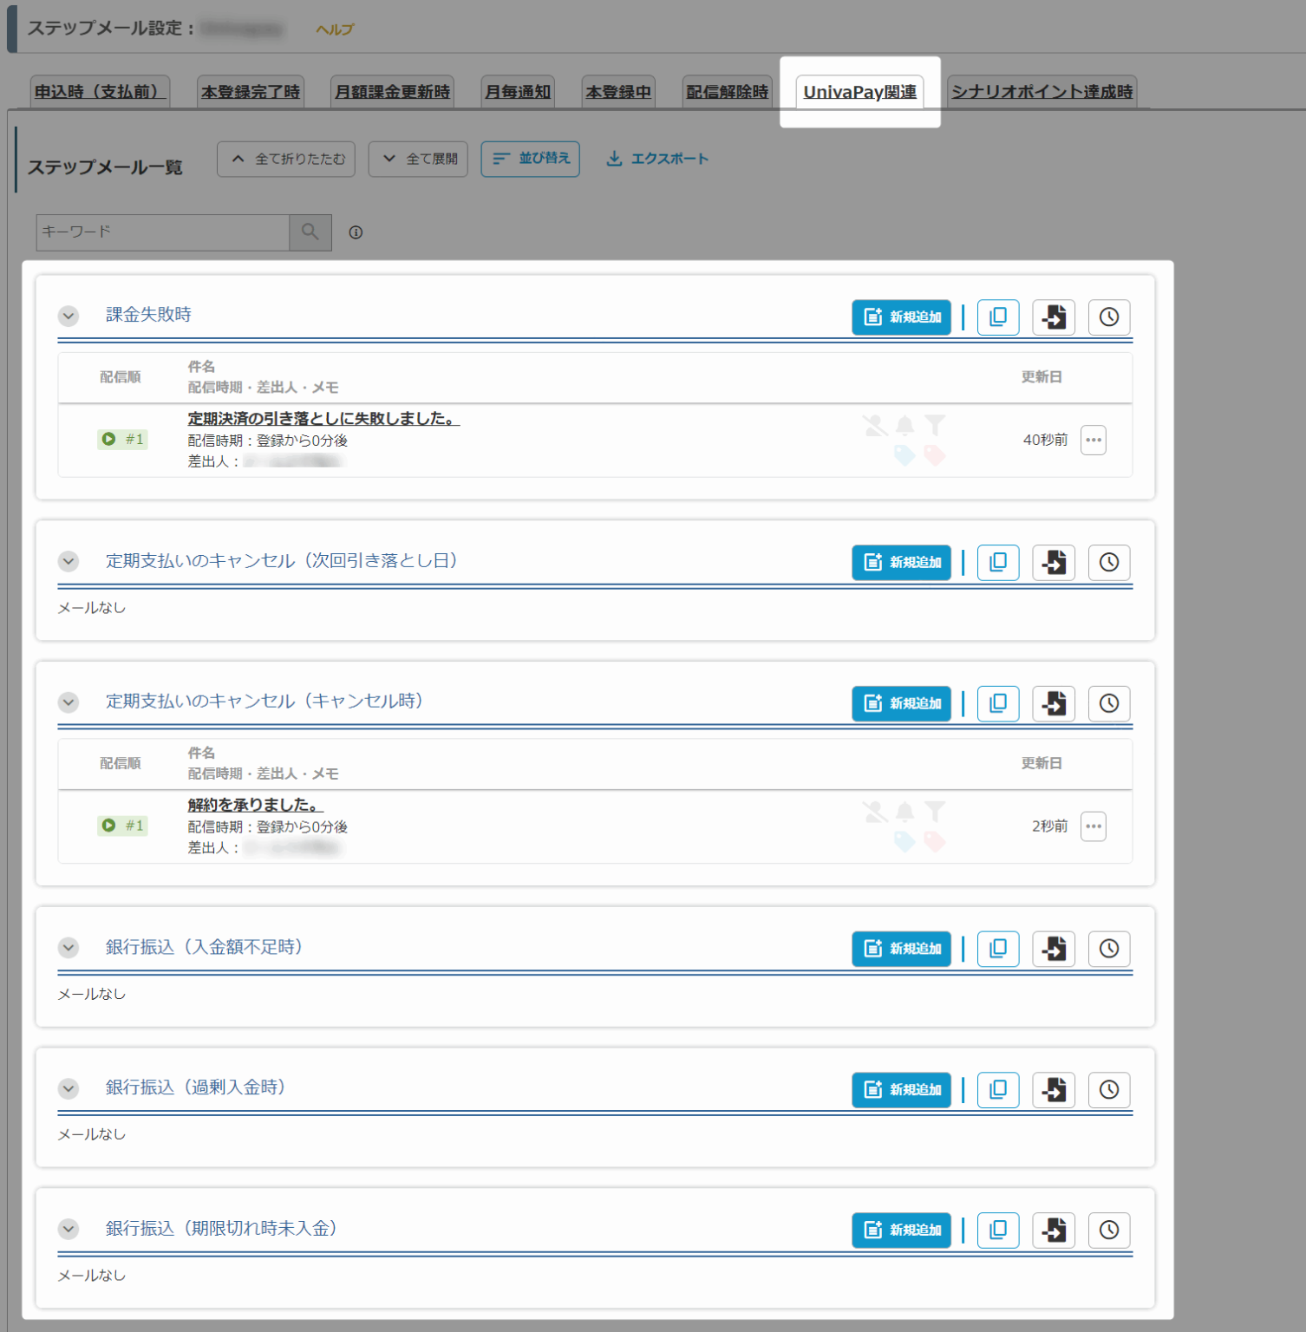Toggle the bell icon on the 課金失敗時 mail row
The height and width of the screenshot is (1332, 1306).
click(904, 425)
